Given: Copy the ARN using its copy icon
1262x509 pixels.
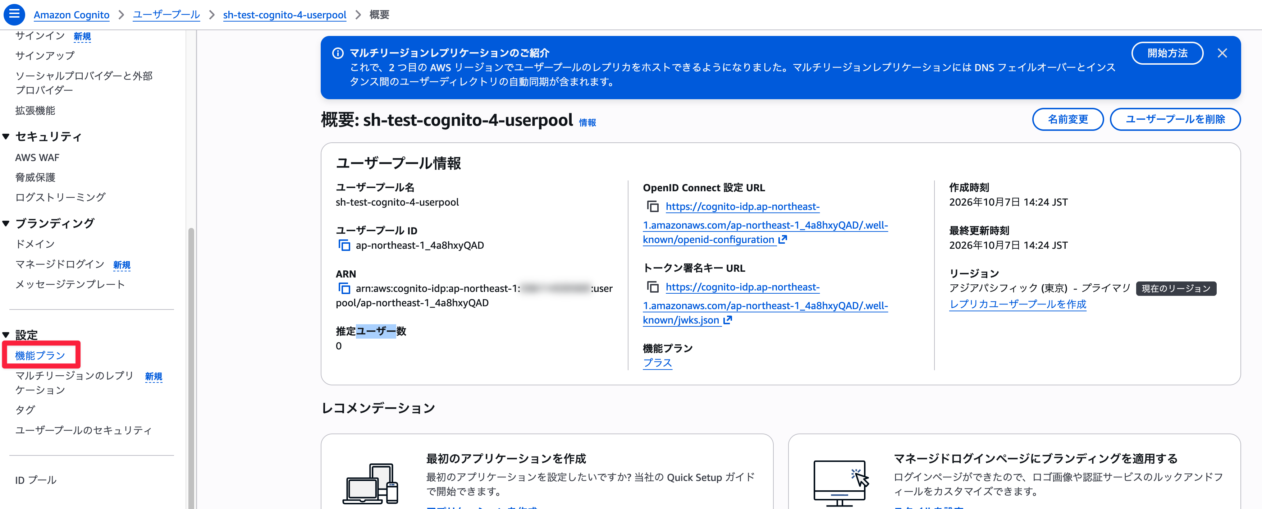Looking at the screenshot, I should click(344, 288).
